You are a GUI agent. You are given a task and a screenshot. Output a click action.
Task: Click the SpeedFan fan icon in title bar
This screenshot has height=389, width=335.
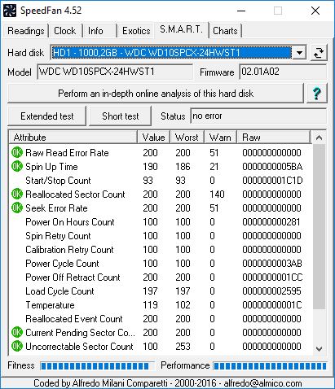(x=10, y=11)
